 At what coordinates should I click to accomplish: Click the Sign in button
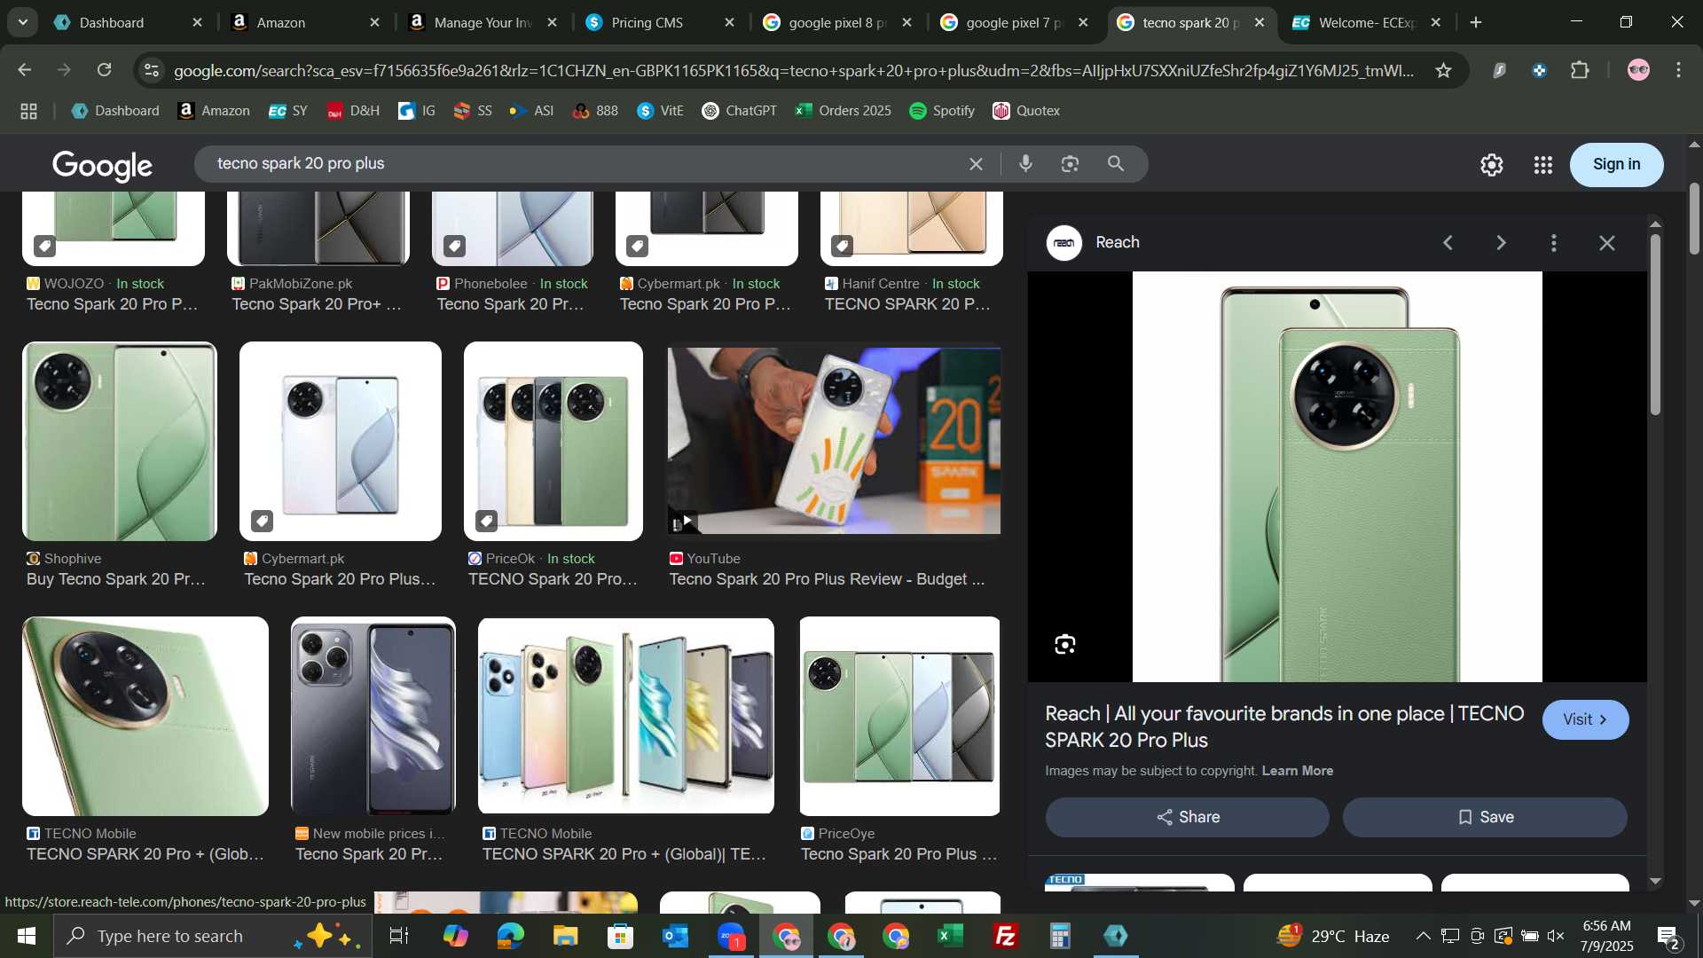1616,165
